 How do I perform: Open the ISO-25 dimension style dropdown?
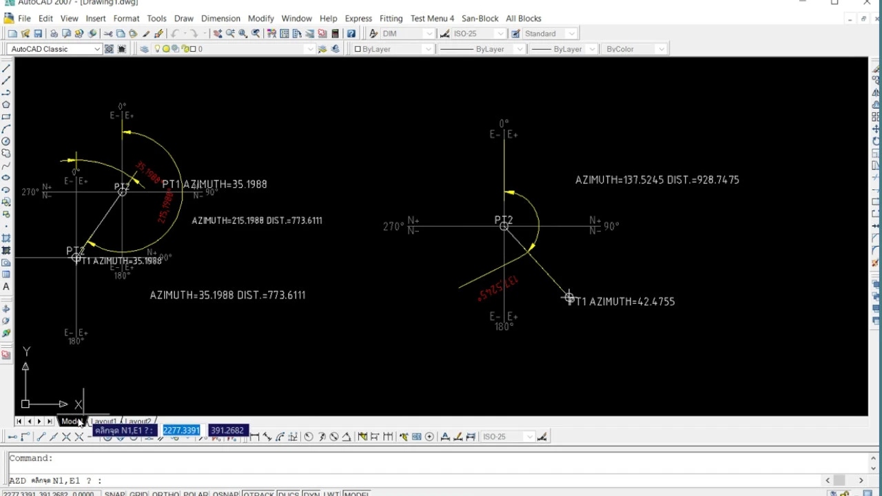pyautogui.click(x=478, y=34)
